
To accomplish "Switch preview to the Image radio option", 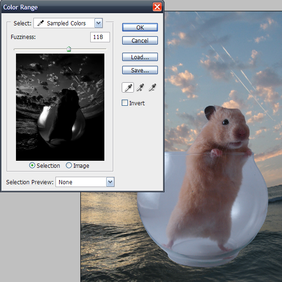I will [69, 165].
